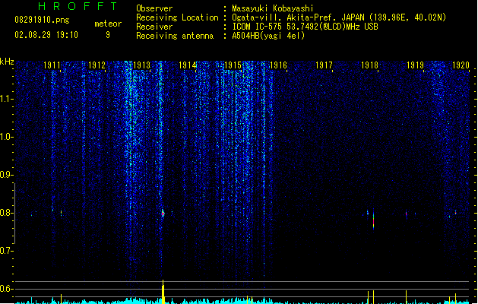Image resolution: width=478 pixels, height=304 pixels.
Task: Click the Receiving Location label
Action: tap(177, 17)
